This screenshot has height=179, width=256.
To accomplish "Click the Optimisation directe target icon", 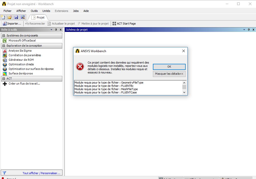I will (x=5, y=65).
